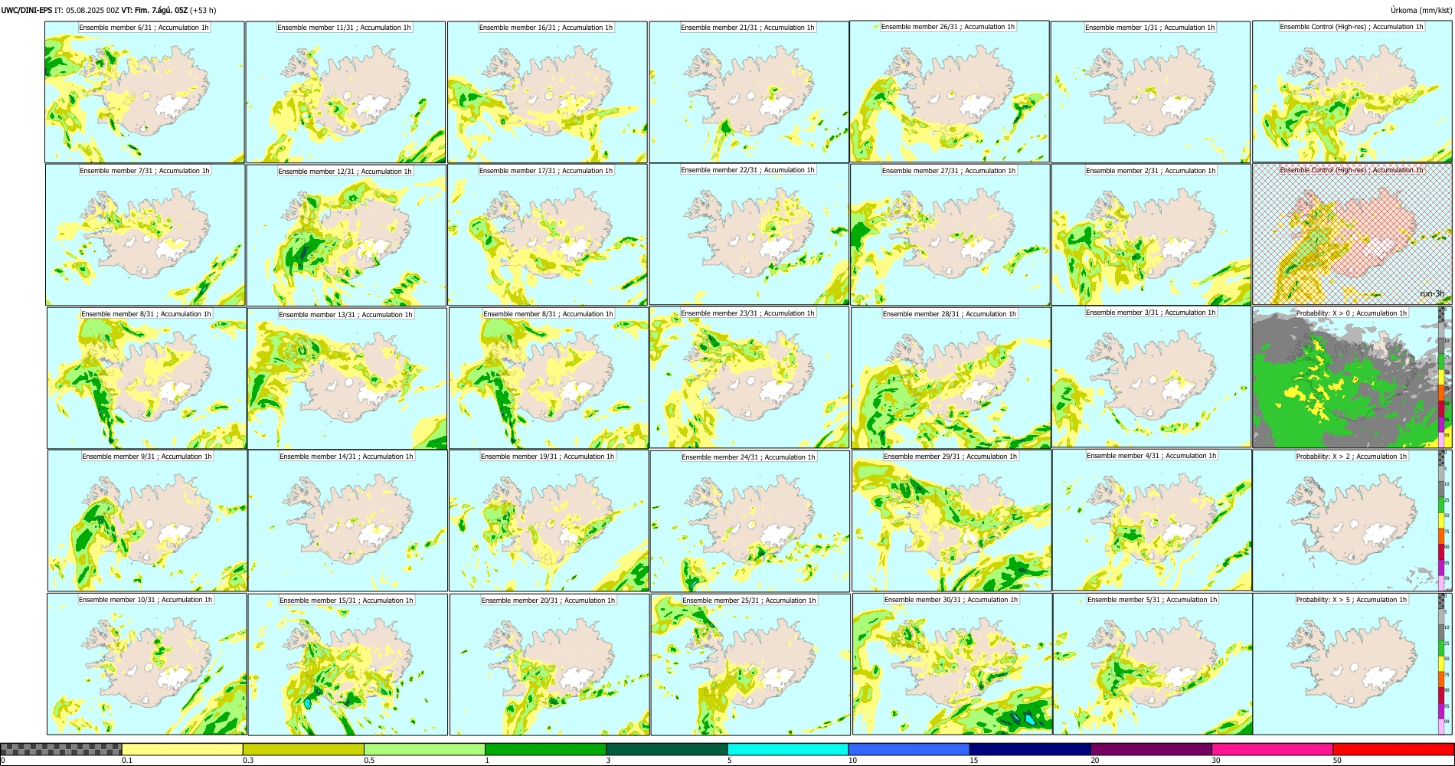View the Ensemble member 13/31 map panel
Image resolution: width=1455 pixels, height=766 pixels.
tap(347, 378)
